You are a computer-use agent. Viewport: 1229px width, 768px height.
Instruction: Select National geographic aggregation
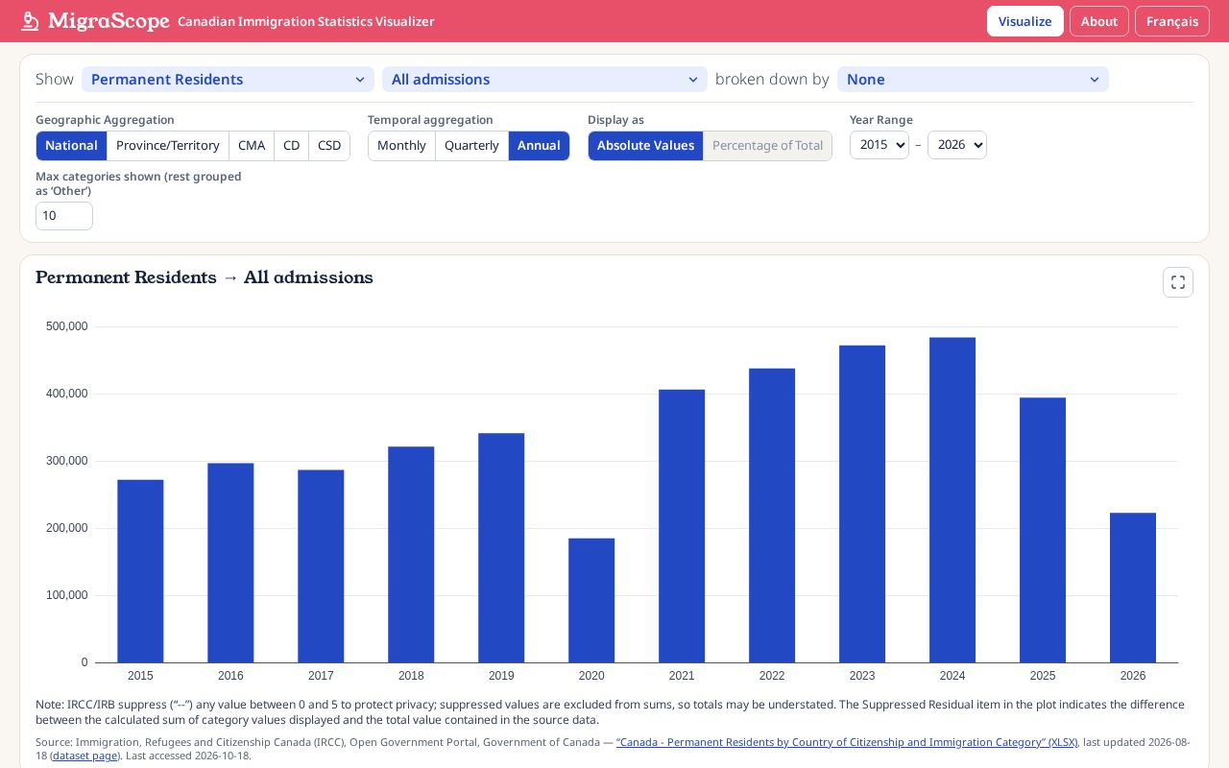(71, 146)
